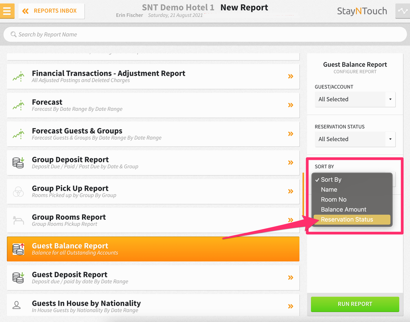Click the double chevron back icon

[x=25, y=11]
